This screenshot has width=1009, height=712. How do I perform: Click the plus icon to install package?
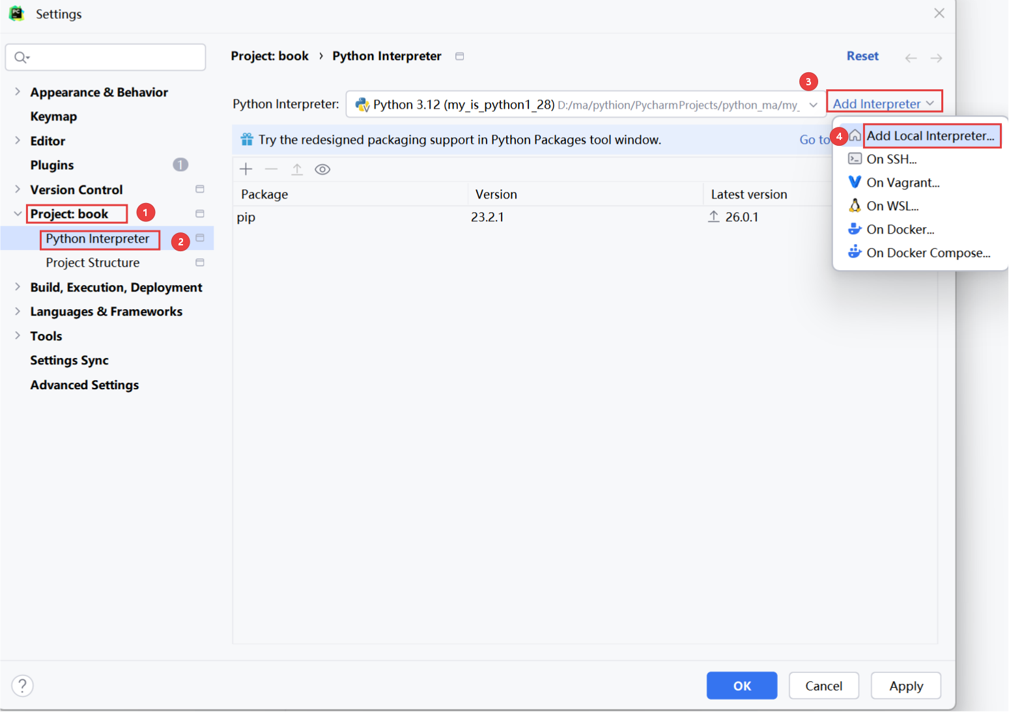pos(246,169)
